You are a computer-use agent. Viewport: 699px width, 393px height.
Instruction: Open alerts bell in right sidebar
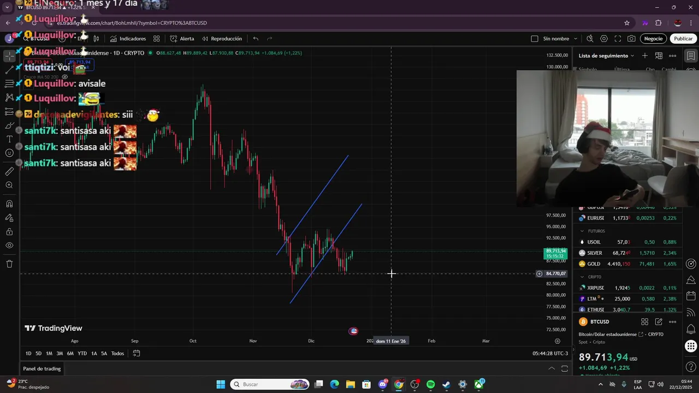(691, 330)
